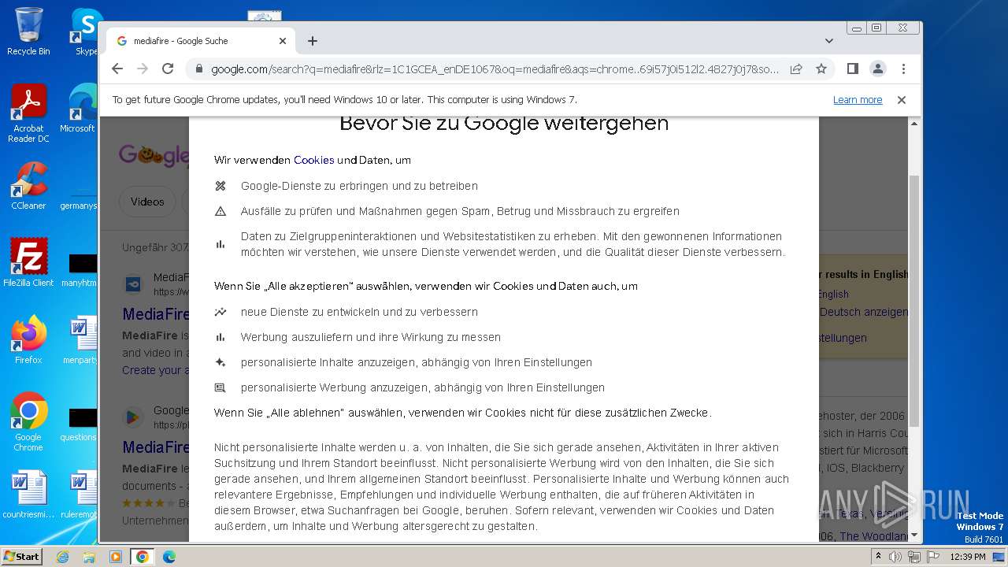Click the volume speaker tray icon

click(x=895, y=557)
